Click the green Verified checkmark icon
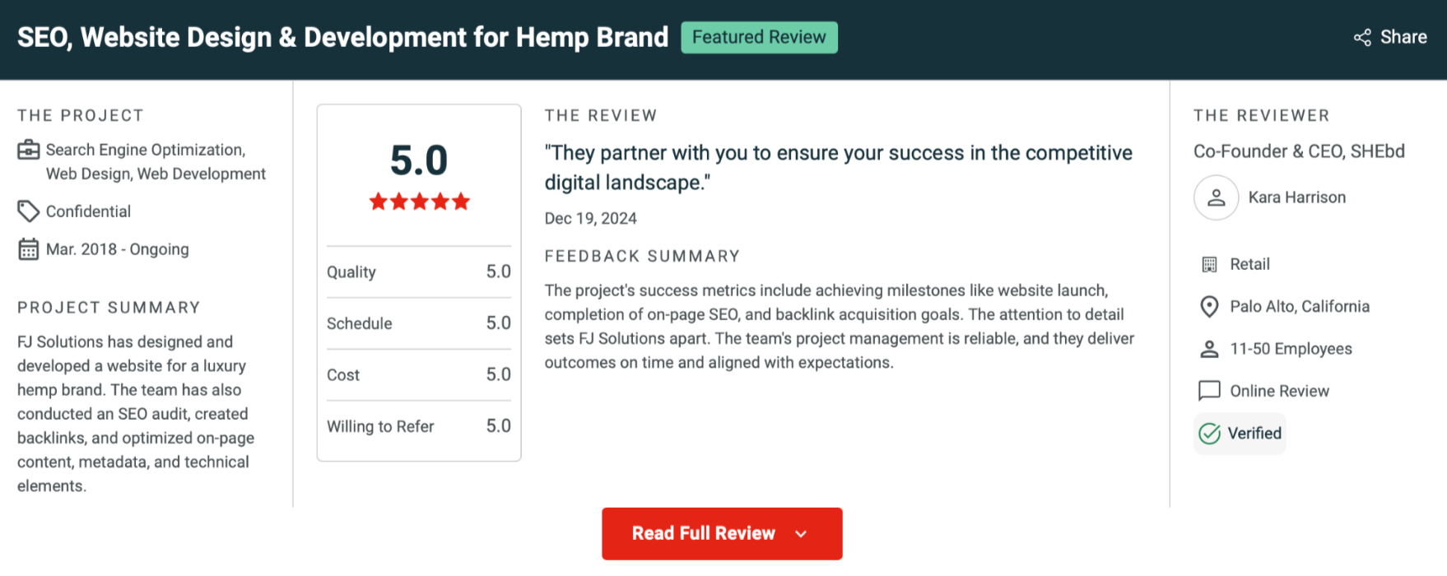Screen dimensions: 1447x576 pos(1209,434)
